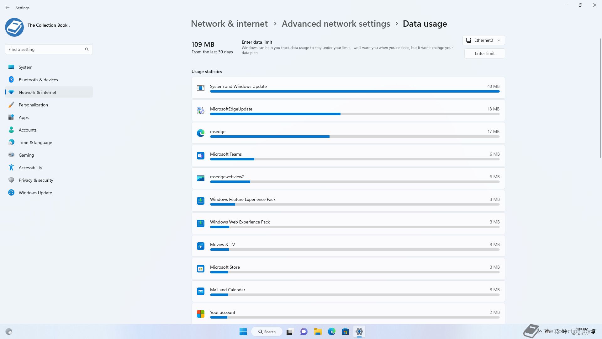Click the Enter limit button
Screen dimensions: 602x339
484,53
